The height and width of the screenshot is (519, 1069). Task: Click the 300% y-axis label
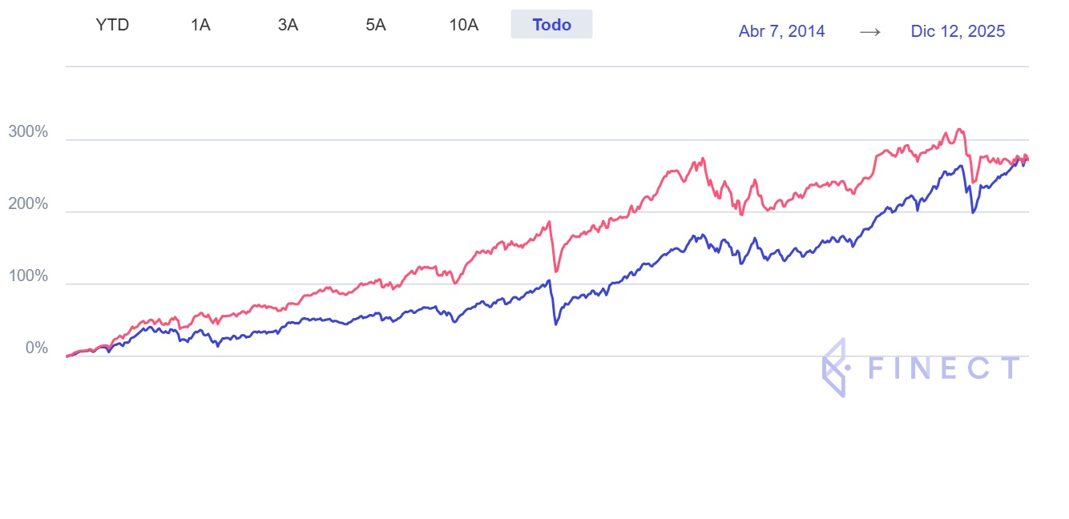coord(28,132)
